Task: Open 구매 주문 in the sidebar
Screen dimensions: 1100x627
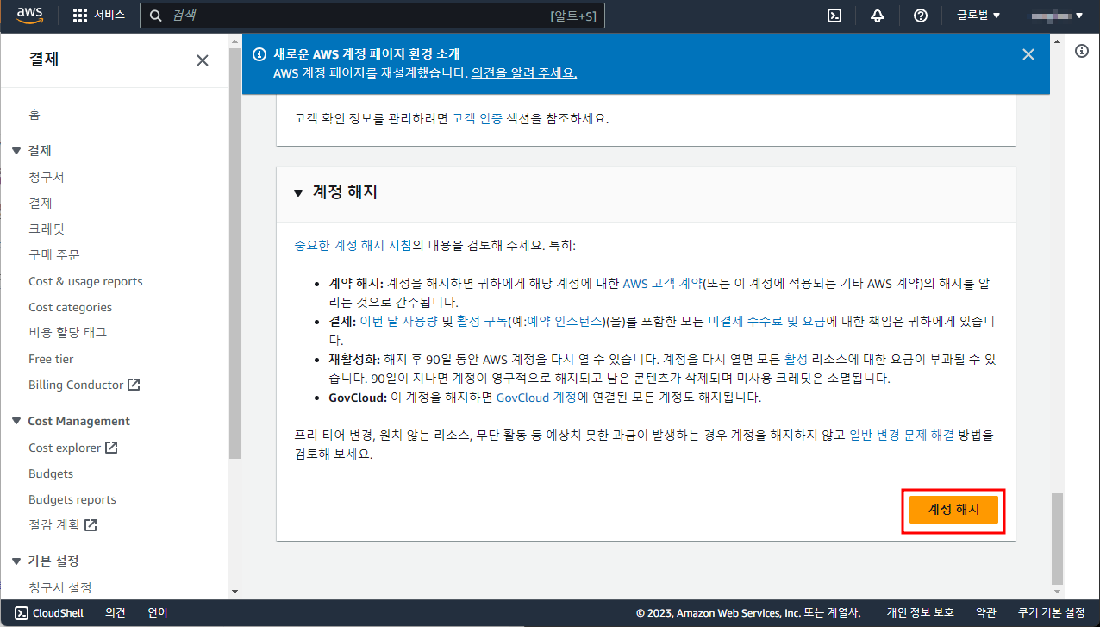Action: click(54, 255)
